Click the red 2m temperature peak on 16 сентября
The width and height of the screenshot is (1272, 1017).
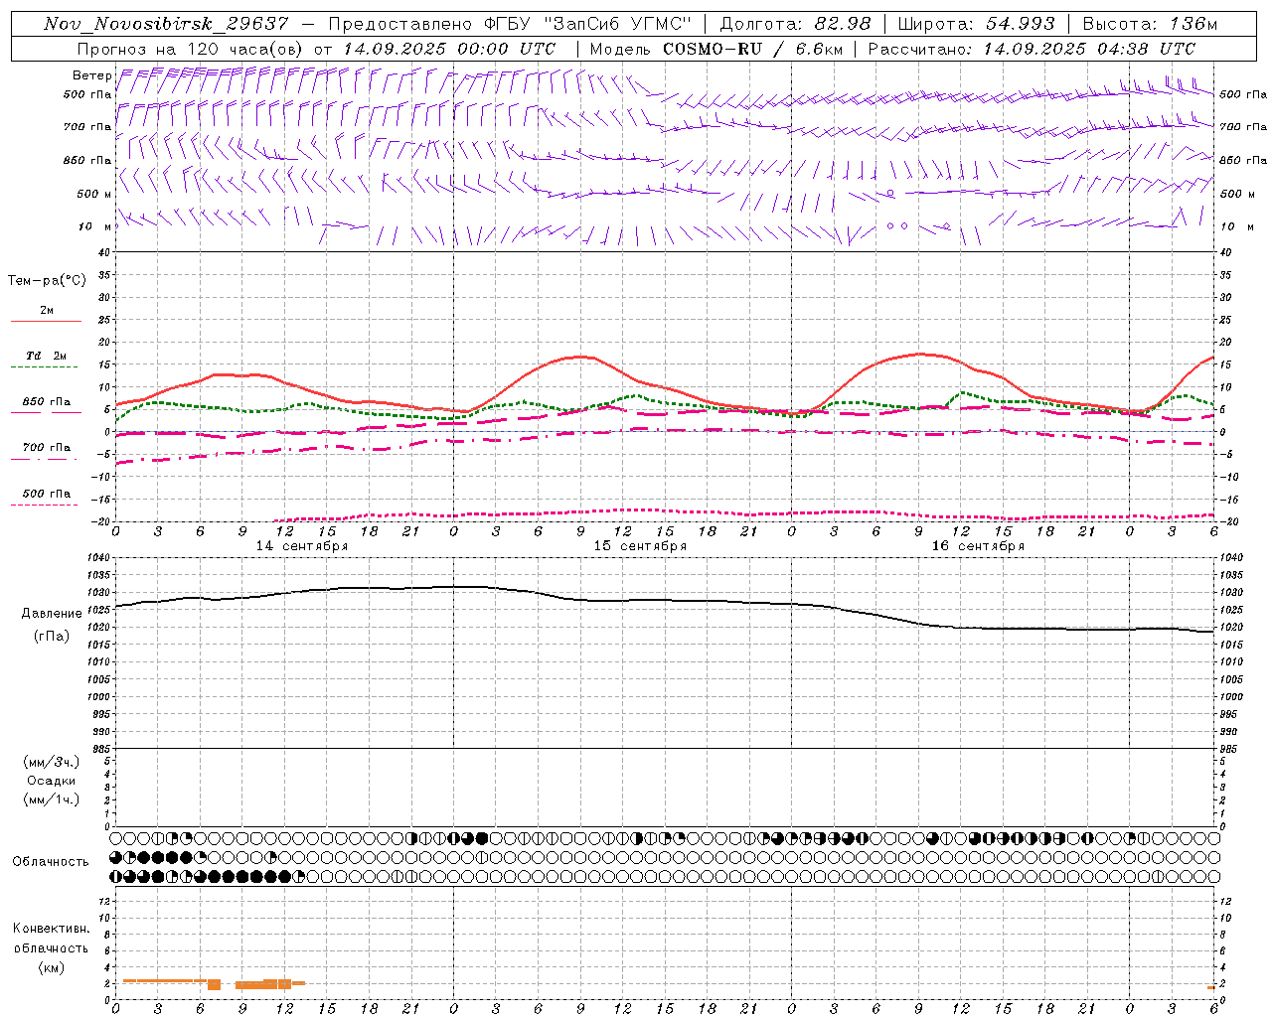click(x=919, y=354)
